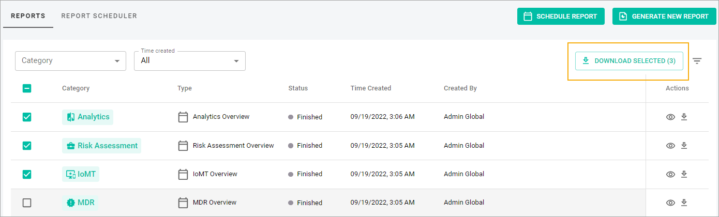The image size is (719, 217).
Task: Expand the Time created dropdown
Action: [x=189, y=60]
